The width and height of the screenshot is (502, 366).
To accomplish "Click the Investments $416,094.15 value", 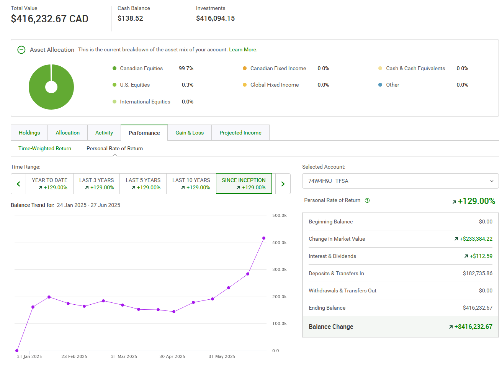I will tap(215, 18).
